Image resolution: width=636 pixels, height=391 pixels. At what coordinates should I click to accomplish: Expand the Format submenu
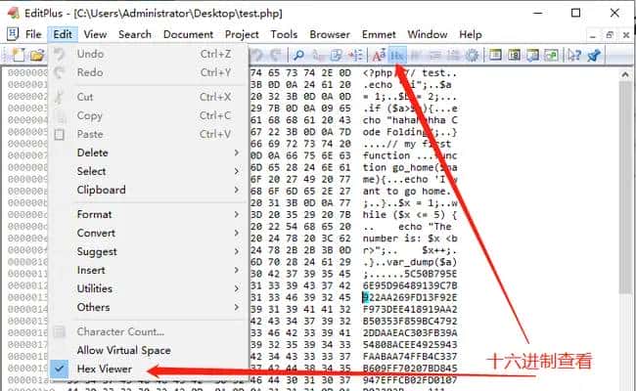click(148, 214)
